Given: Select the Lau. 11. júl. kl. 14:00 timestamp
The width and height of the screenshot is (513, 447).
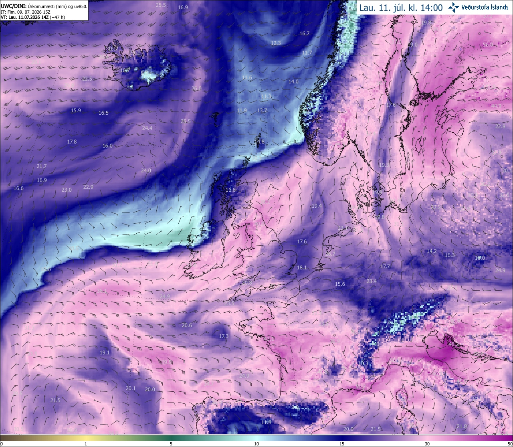Looking at the screenshot, I should pyautogui.click(x=401, y=8).
